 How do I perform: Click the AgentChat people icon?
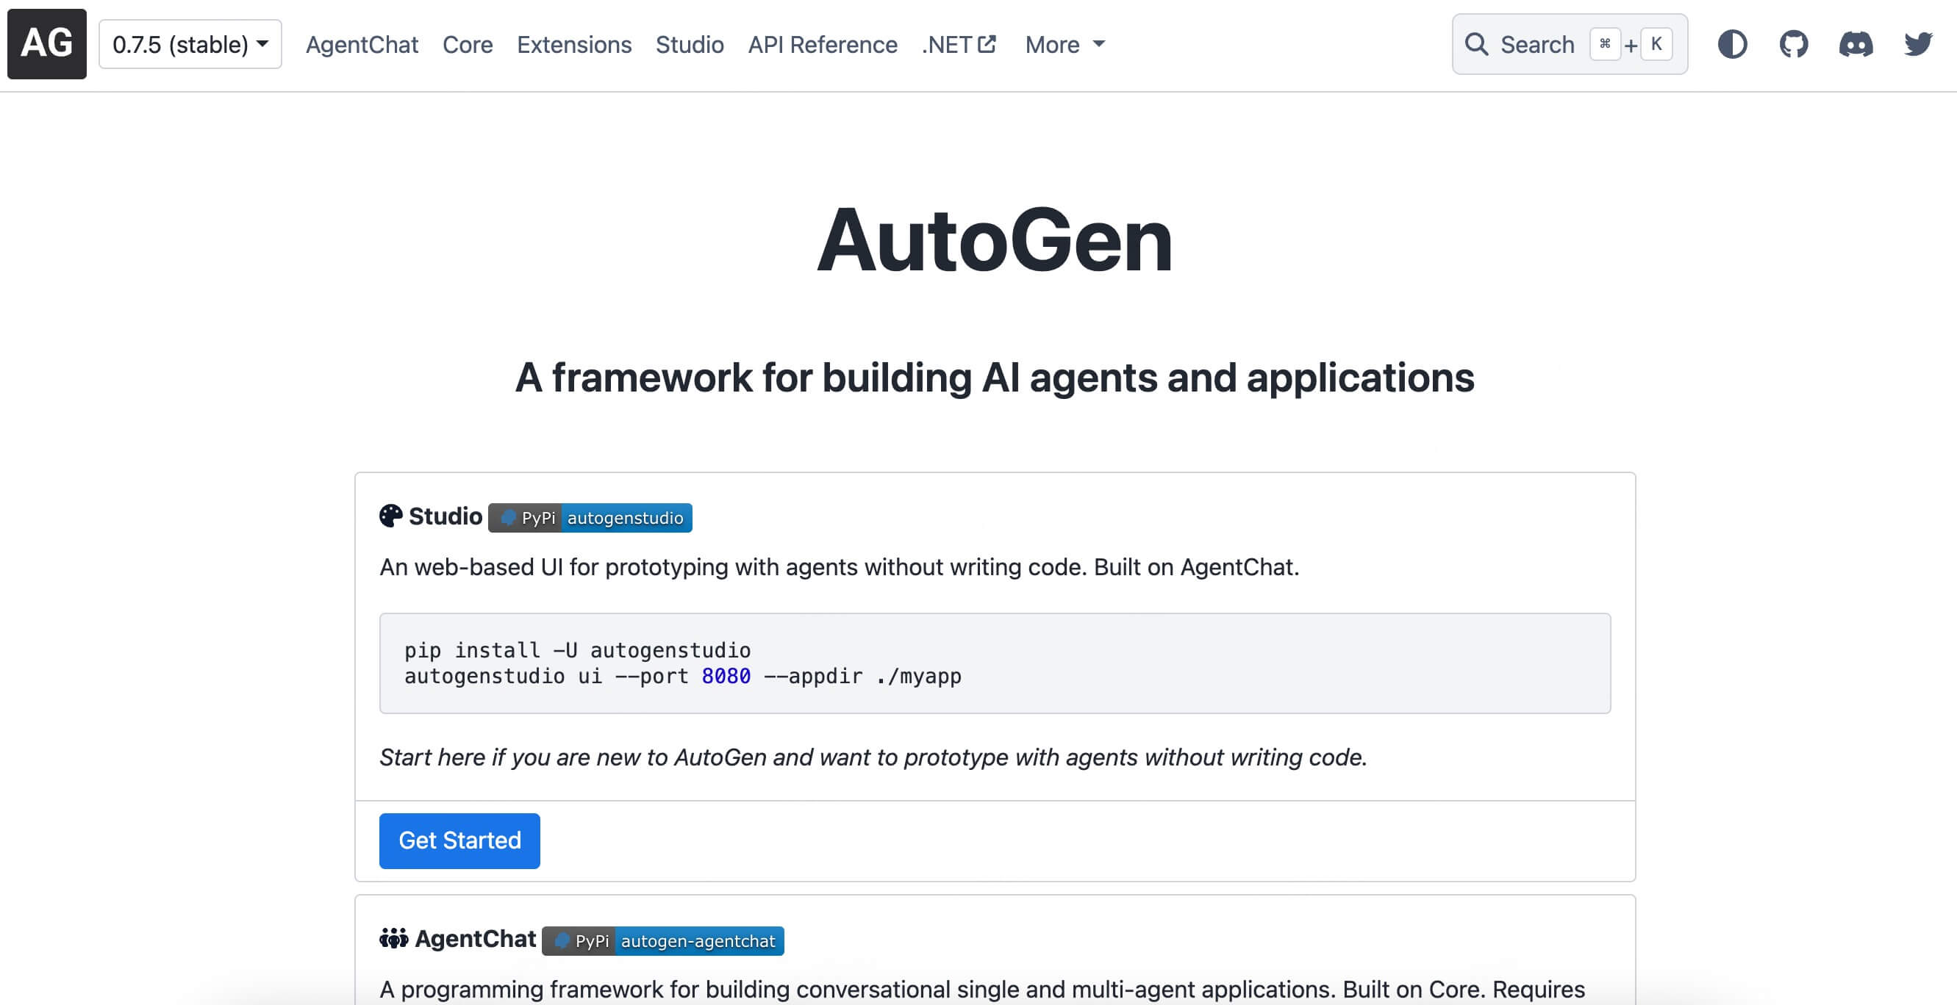pos(393,939)
